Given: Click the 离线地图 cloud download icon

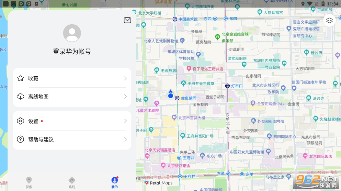Looking at the screenshot, I should [x=21, y=97].
